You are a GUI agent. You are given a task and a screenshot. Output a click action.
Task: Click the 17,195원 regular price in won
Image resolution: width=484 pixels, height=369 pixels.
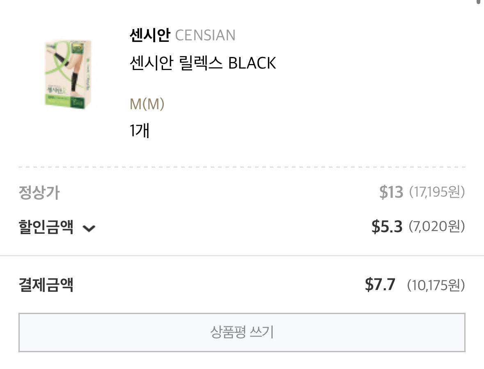437,192
